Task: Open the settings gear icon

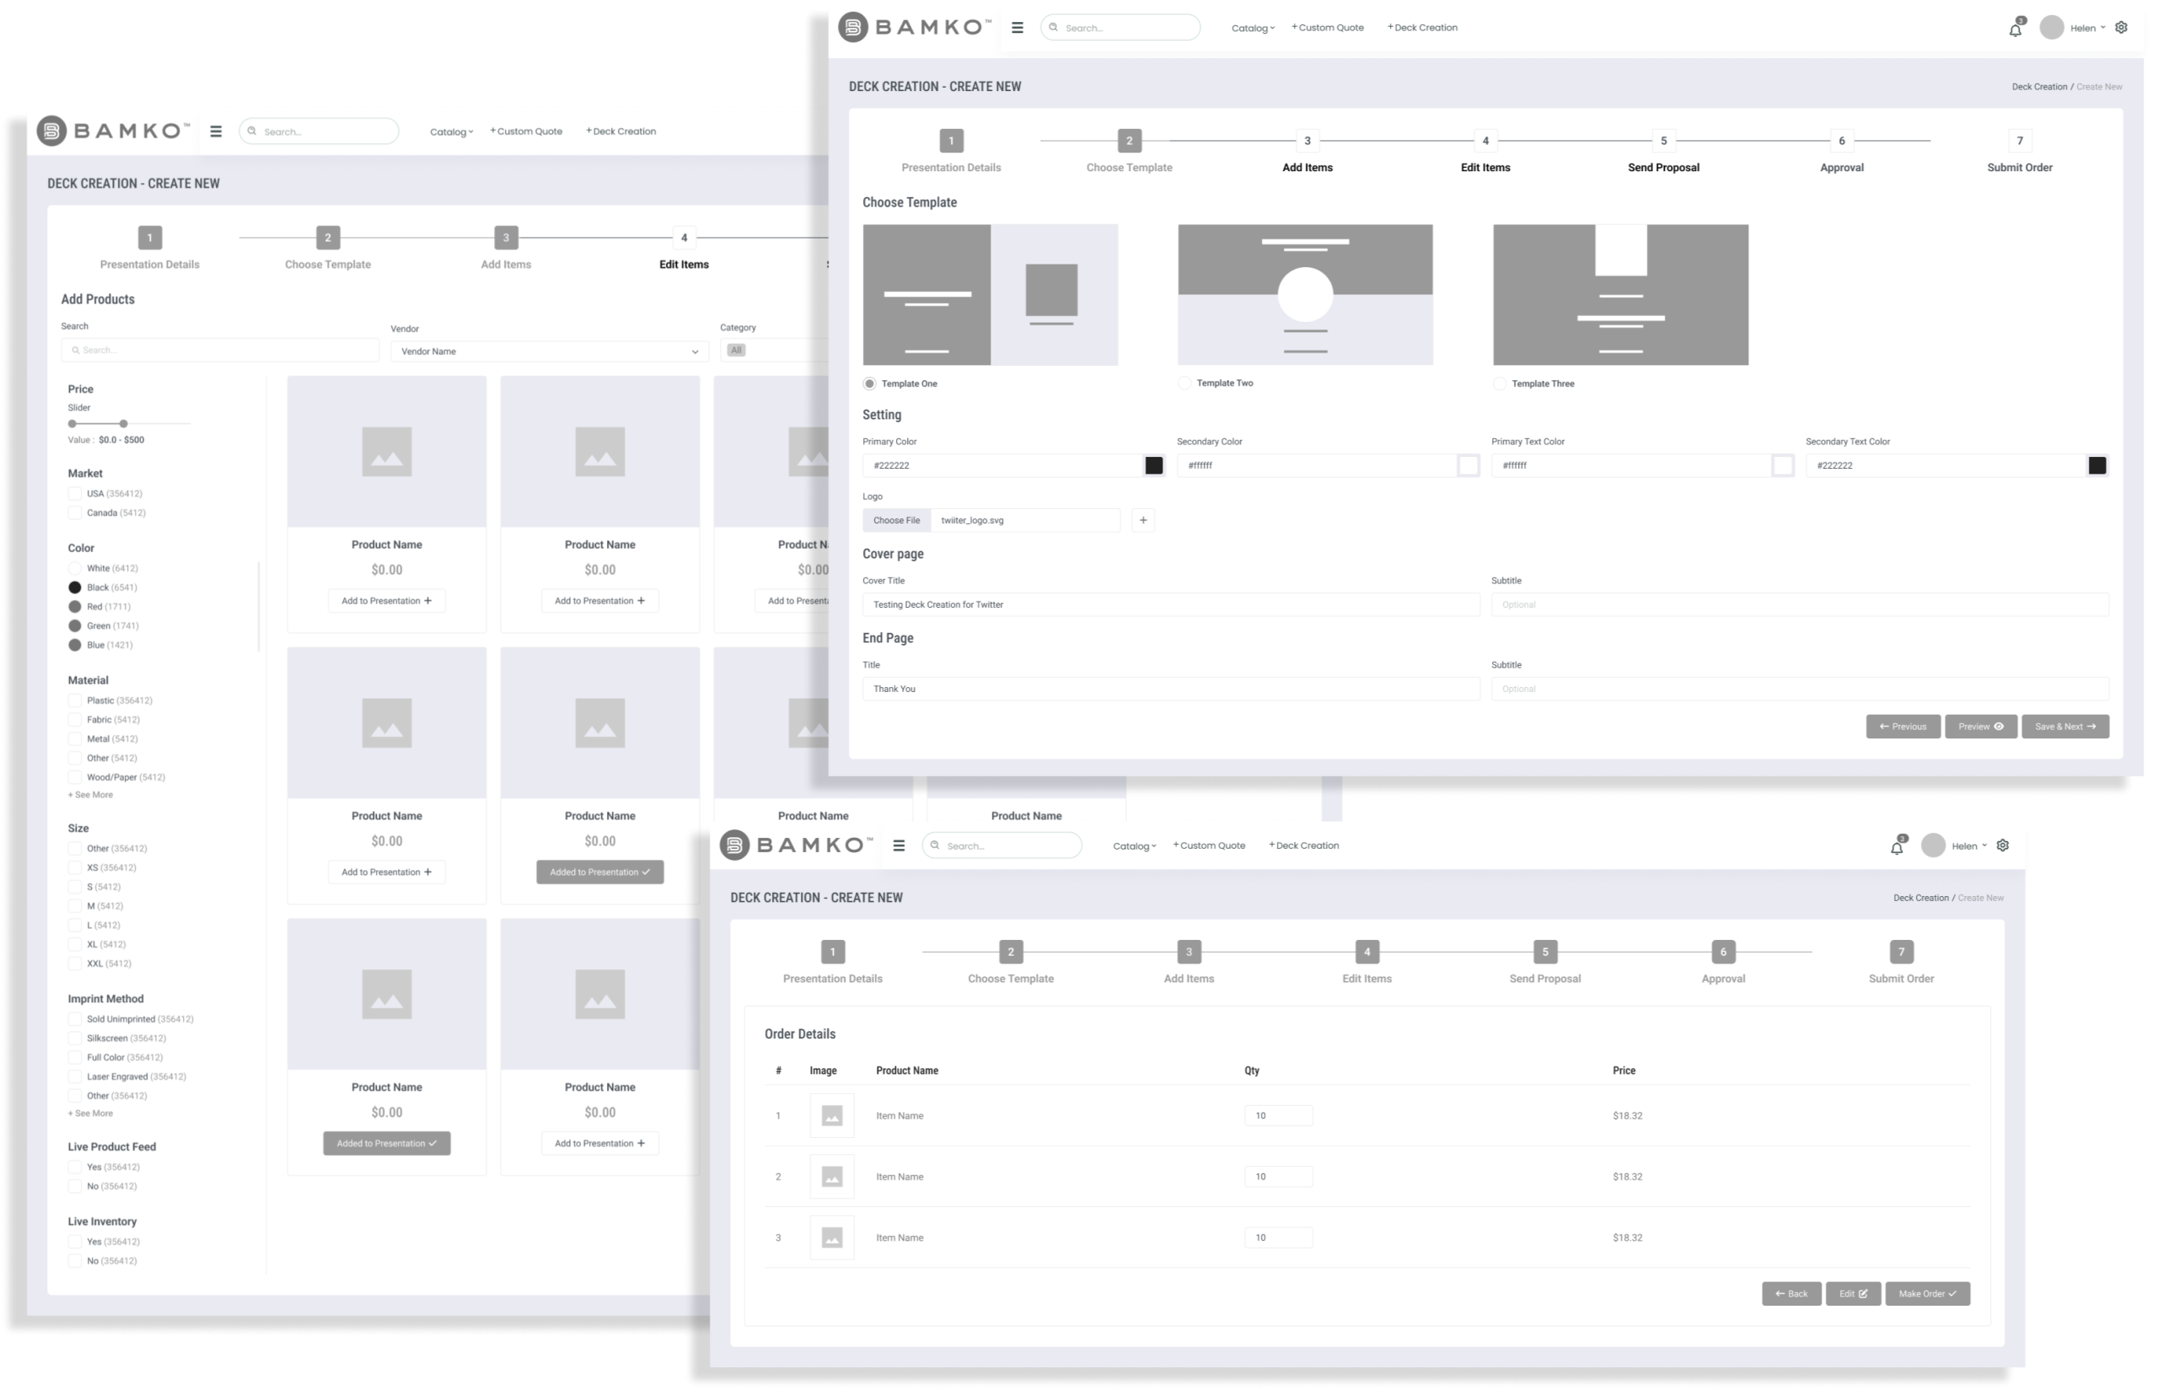Action: coord(2121,27)
